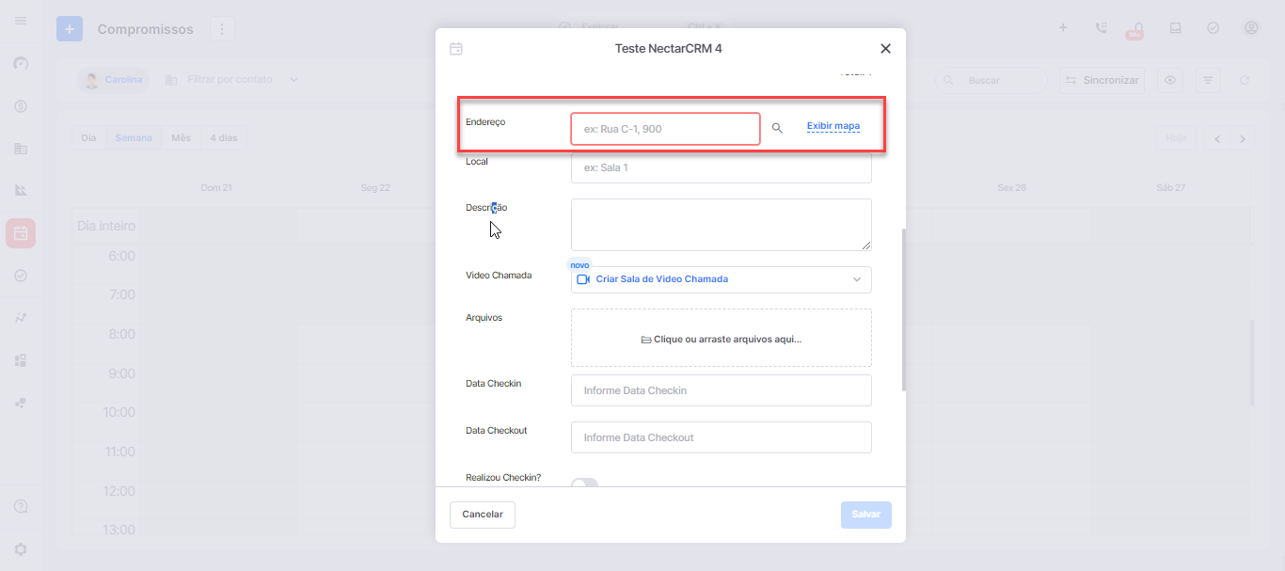Click the hamburger menu icon
This screenshot has height=571, width=1285.
(21, 21)
